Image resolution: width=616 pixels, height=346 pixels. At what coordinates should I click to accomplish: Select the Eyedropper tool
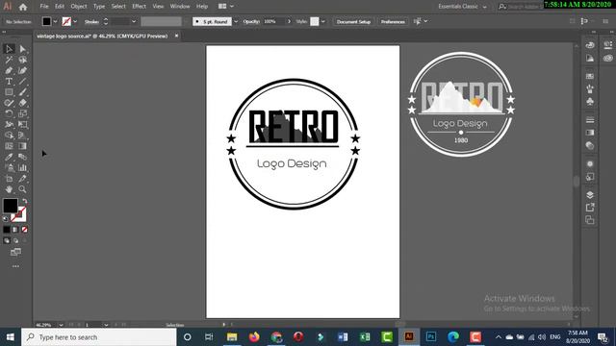coord(9,157)
